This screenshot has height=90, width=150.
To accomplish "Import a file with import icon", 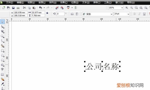I will (57, 8).
